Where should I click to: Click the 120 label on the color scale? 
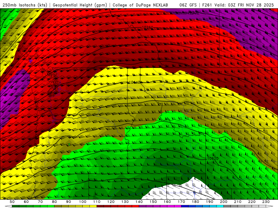pyautogui.click(x=111, y=202)
